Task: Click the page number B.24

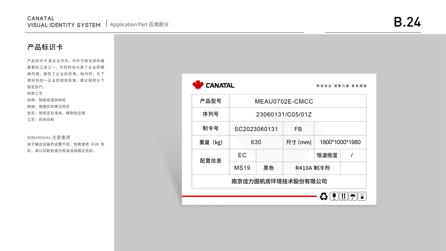Action: coord(407,22)
